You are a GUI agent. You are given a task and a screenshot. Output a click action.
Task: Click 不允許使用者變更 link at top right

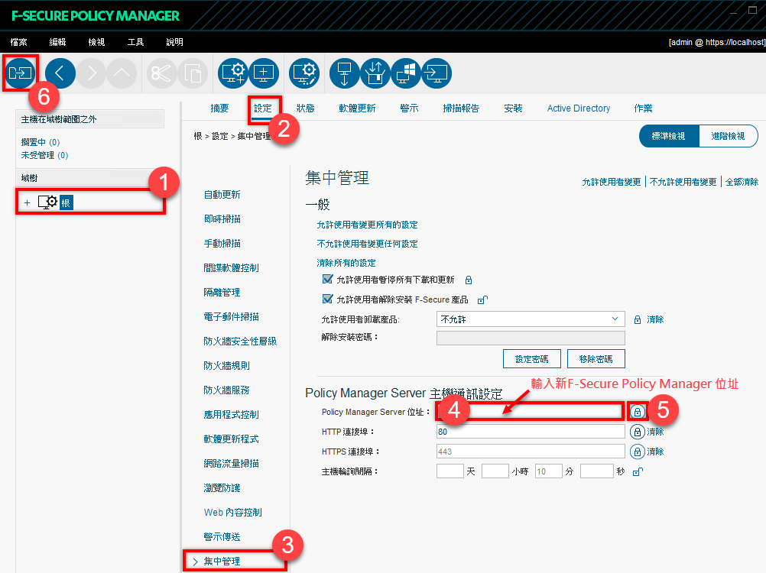click(x=683, y=182)
